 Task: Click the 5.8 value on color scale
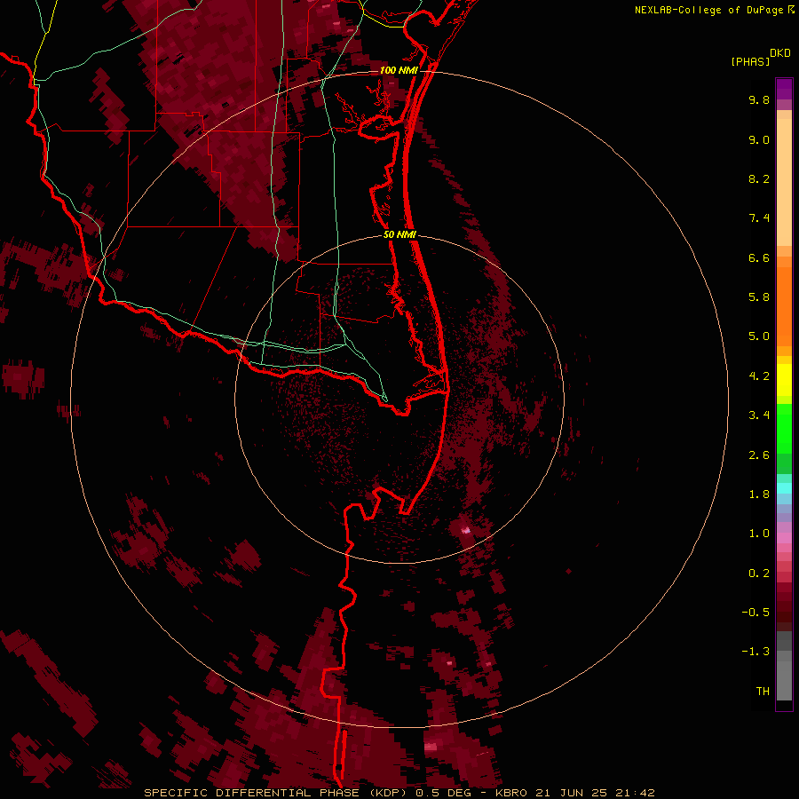(759, 297)
